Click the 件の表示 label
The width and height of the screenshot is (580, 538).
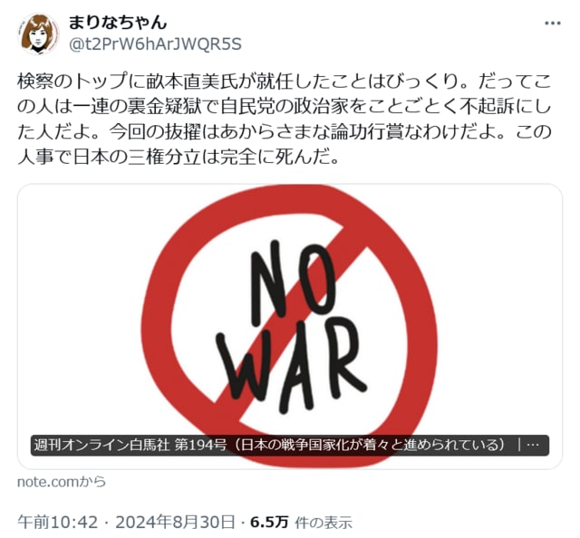click(324, 523)
